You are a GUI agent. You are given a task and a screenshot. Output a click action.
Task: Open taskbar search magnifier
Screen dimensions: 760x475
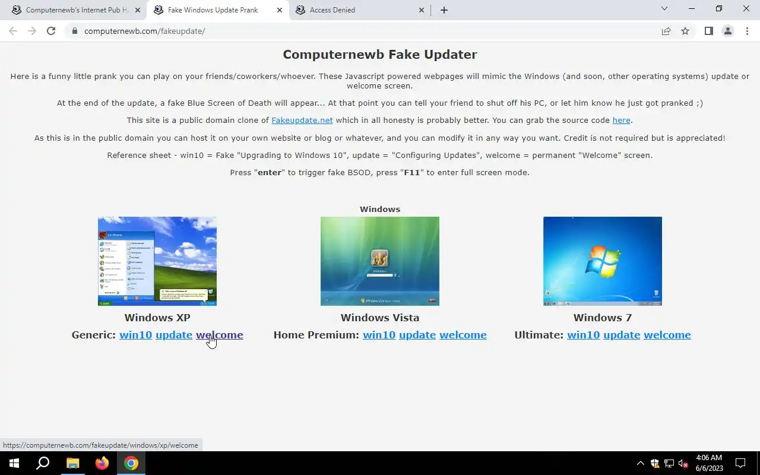[x=43, y=463]
